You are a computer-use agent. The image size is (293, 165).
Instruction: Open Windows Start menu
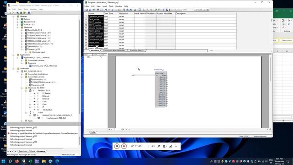(3, 161)
